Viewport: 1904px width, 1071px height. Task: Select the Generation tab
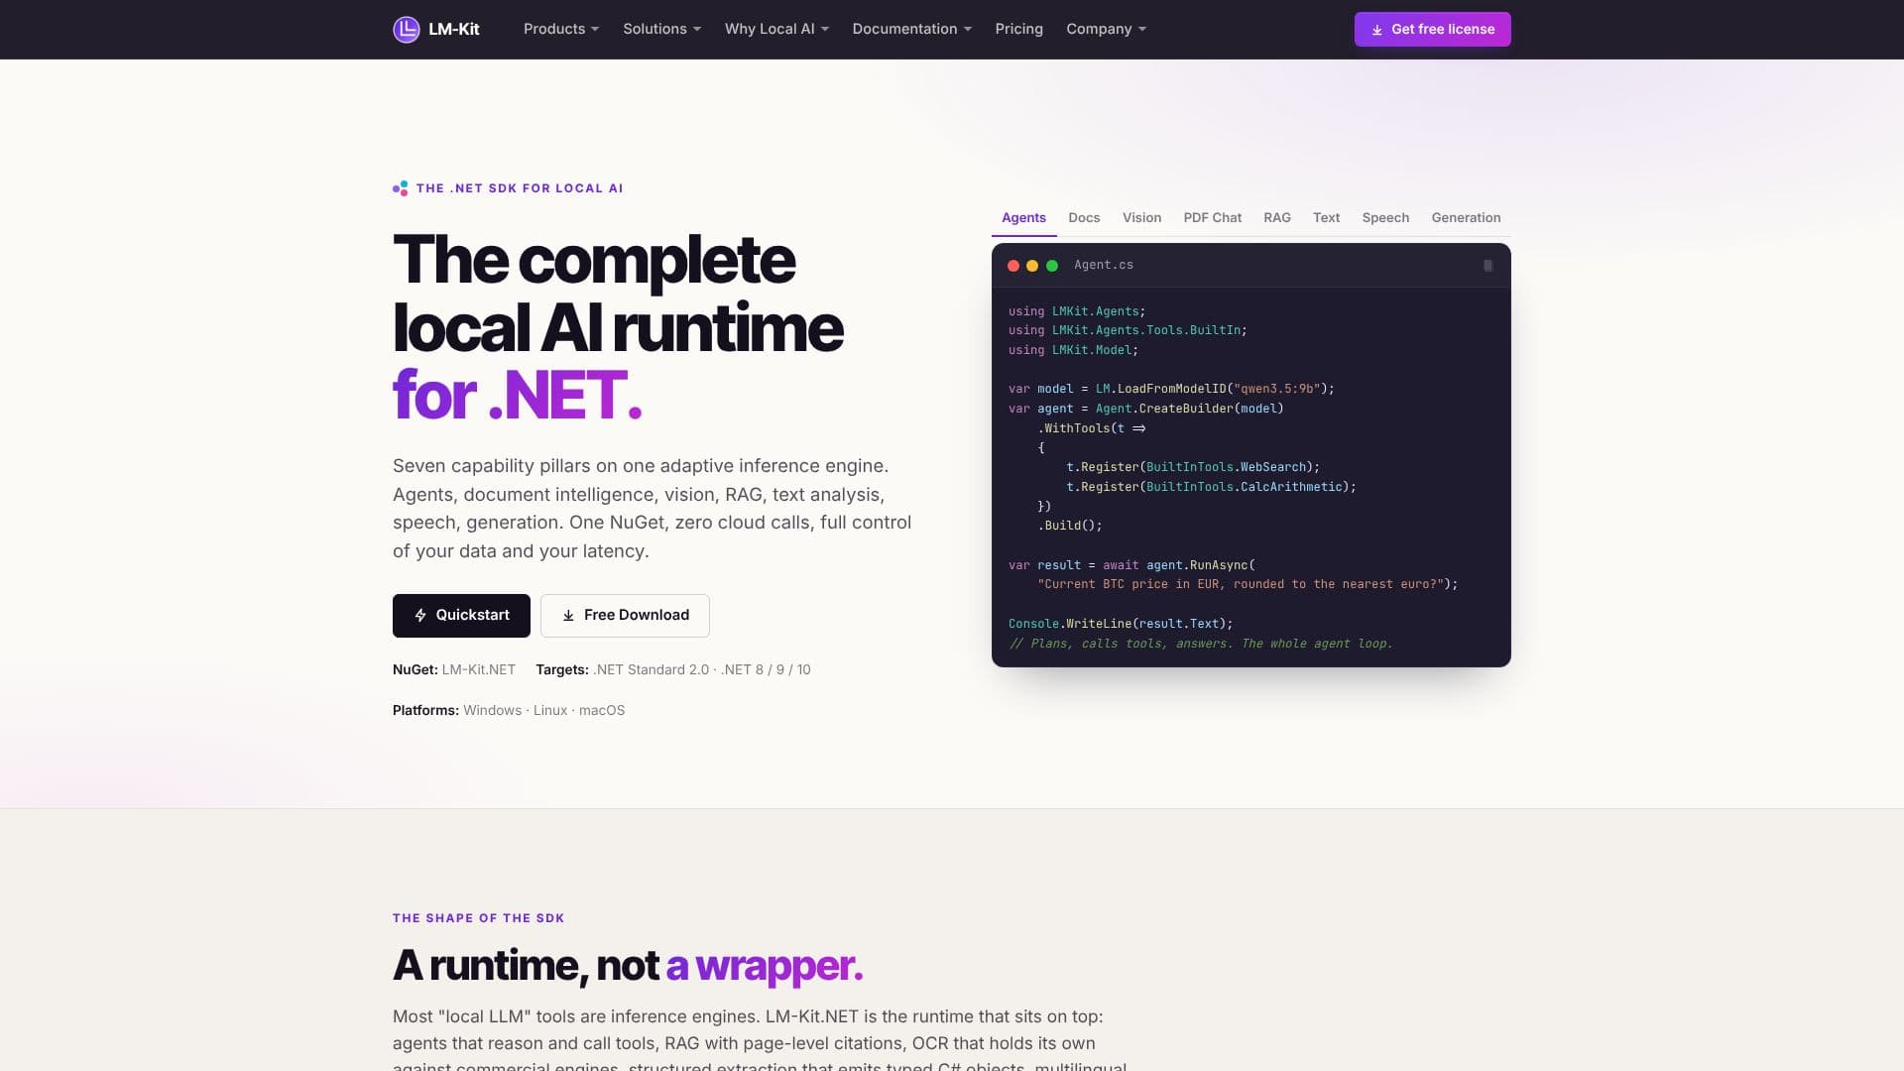pos(1466,218)
